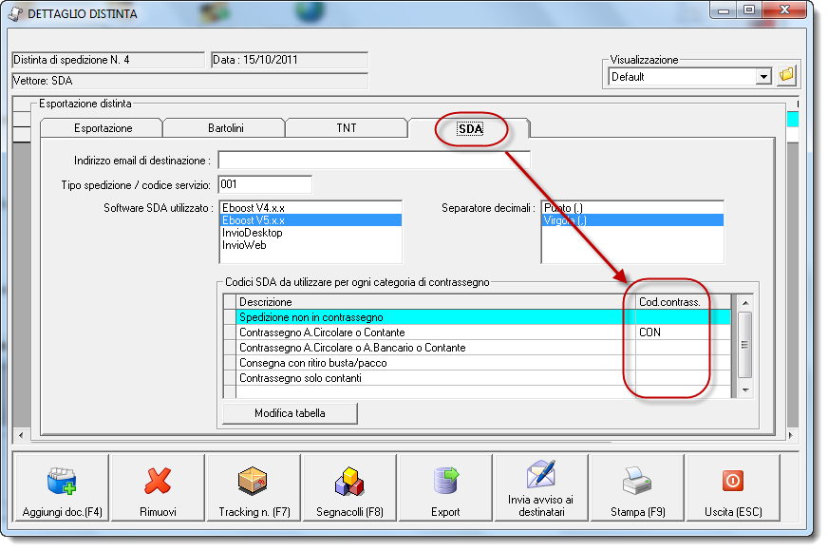Screen dimensions: 828x551
Task: Select row Contrassegno solo contanti
Action: (x=478, y=378)
